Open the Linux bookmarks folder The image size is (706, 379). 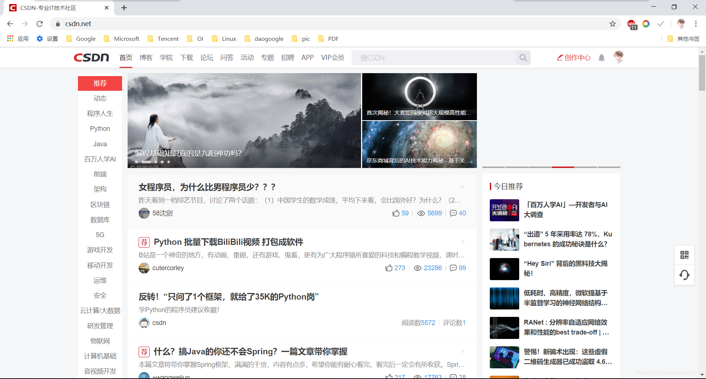point(224,39)
